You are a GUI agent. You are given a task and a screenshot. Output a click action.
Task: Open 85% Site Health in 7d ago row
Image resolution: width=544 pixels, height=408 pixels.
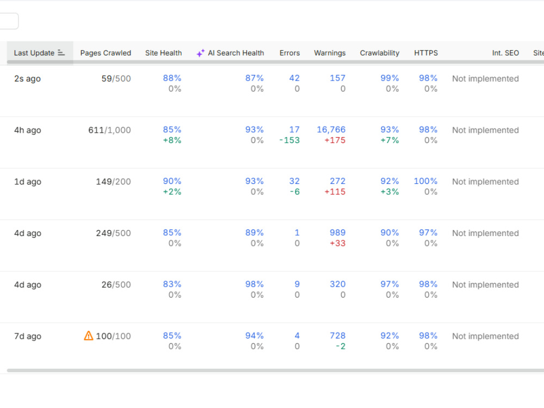(172, 336)
